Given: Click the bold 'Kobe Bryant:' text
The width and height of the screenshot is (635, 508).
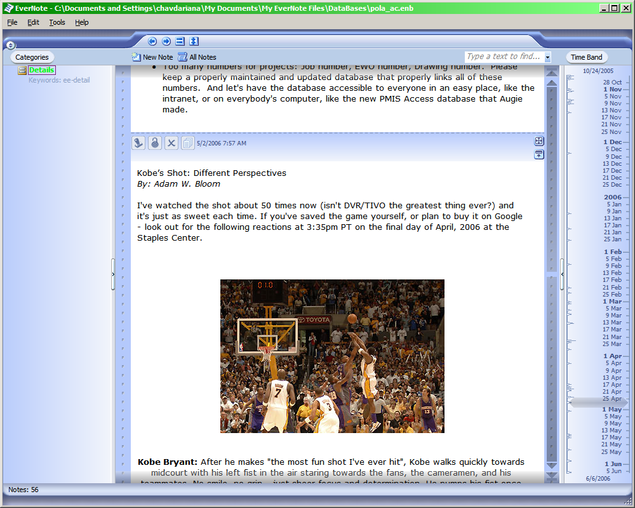Looking at the screenshot, I should click(x=168, y=462).
